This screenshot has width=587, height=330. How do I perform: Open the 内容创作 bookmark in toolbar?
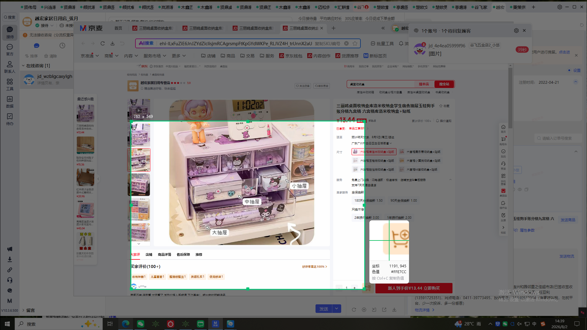point(319,56)
